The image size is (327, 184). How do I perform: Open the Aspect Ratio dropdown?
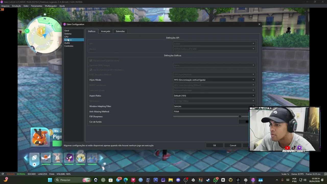point(214,96)
